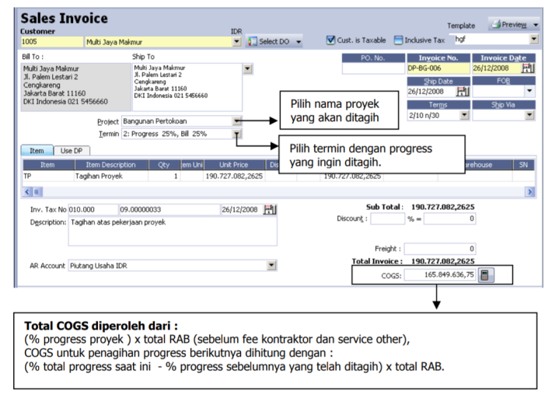
Task: Click the customer code field 1005
Action: click(x=52, y=42)
